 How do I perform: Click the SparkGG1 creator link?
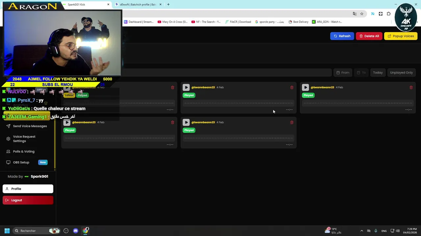point(39,176)
